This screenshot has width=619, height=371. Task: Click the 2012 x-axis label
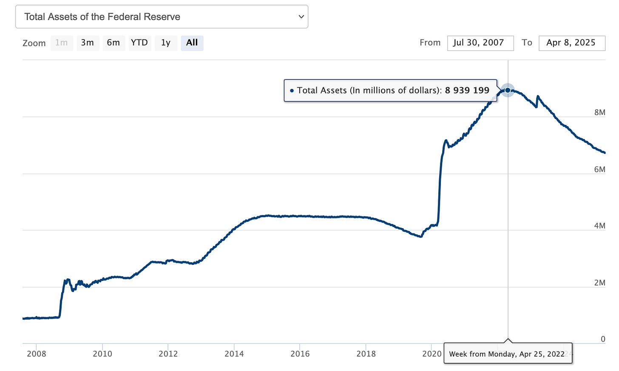[x=168, y=354]
